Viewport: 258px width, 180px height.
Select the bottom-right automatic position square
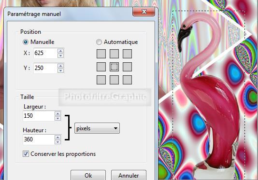pos(127,80)
